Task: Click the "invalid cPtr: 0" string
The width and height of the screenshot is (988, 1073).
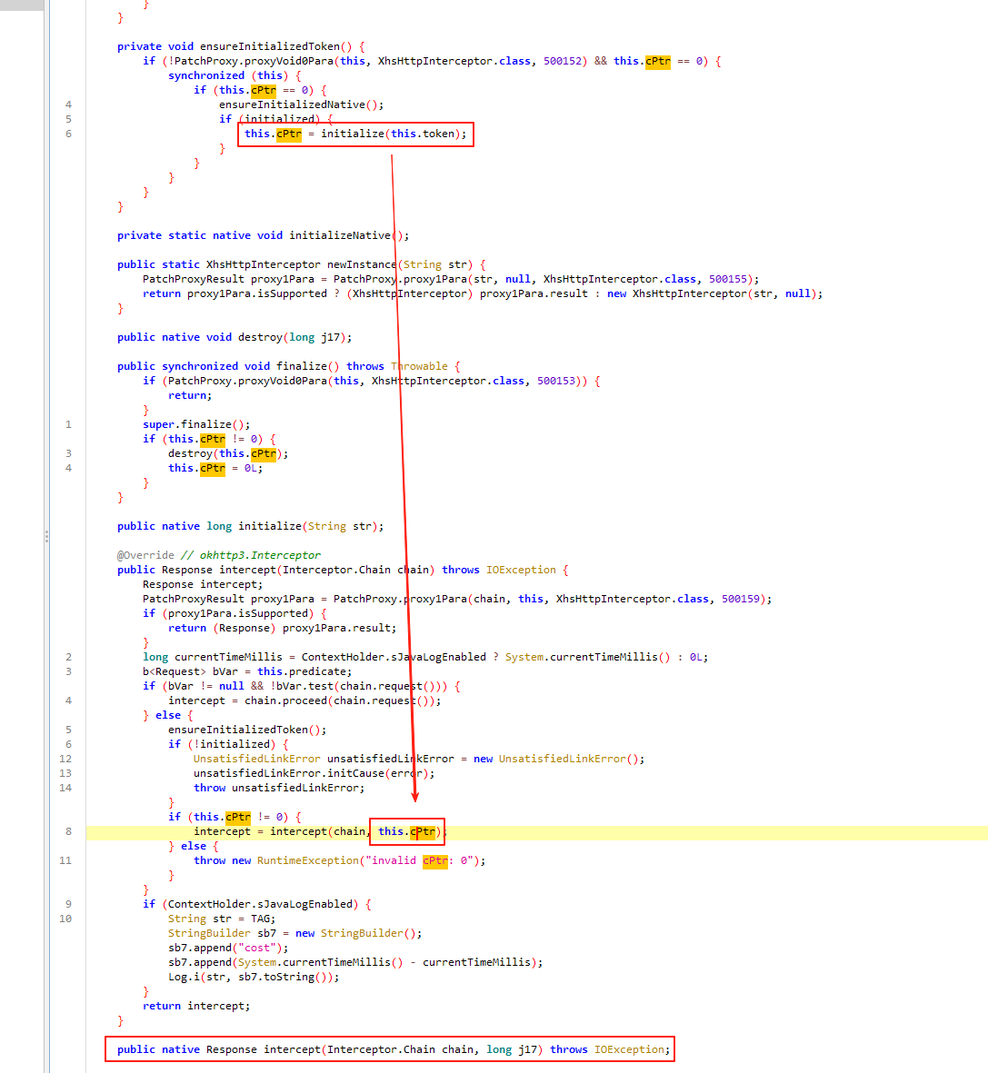Action: 422,861
